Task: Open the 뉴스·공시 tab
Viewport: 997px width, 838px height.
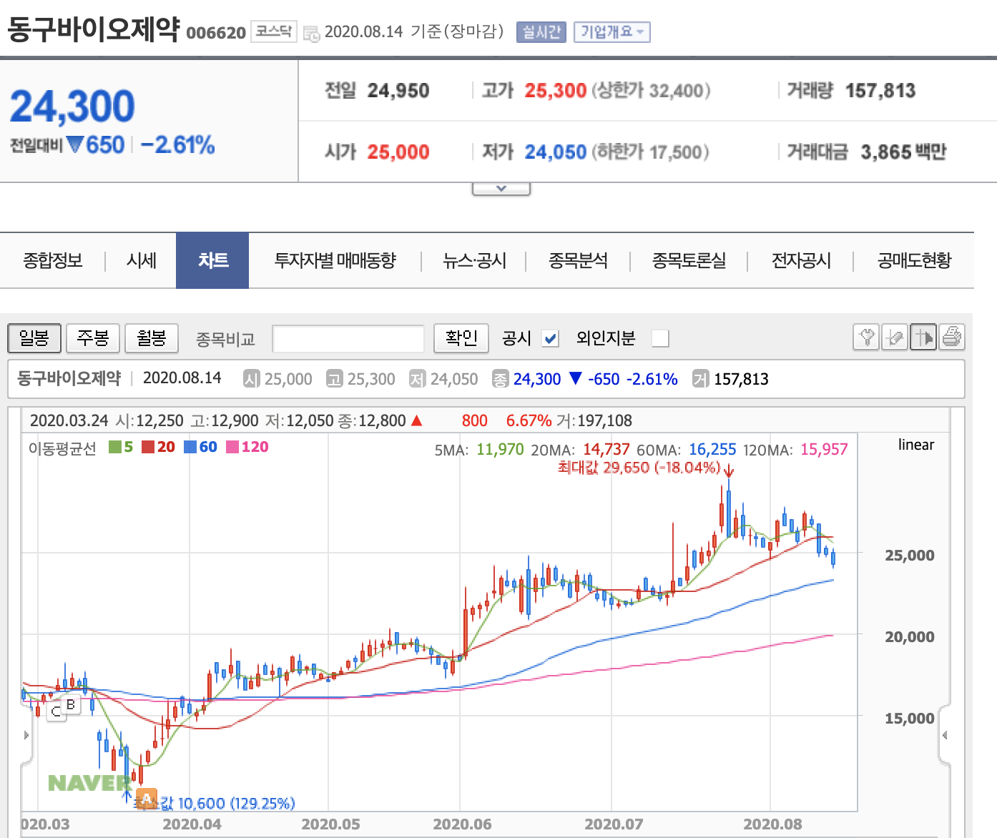Action: pyautogui.click(x=474, y=260)
